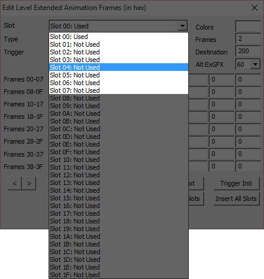Select Slot 04: Not Used from list
Image resolution: width=264 pixels, height=279 pixels.
pyautogui.click(x=118, y=67)
